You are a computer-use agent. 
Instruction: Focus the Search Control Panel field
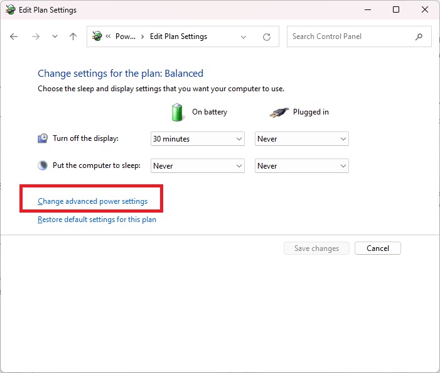[359, 36]
